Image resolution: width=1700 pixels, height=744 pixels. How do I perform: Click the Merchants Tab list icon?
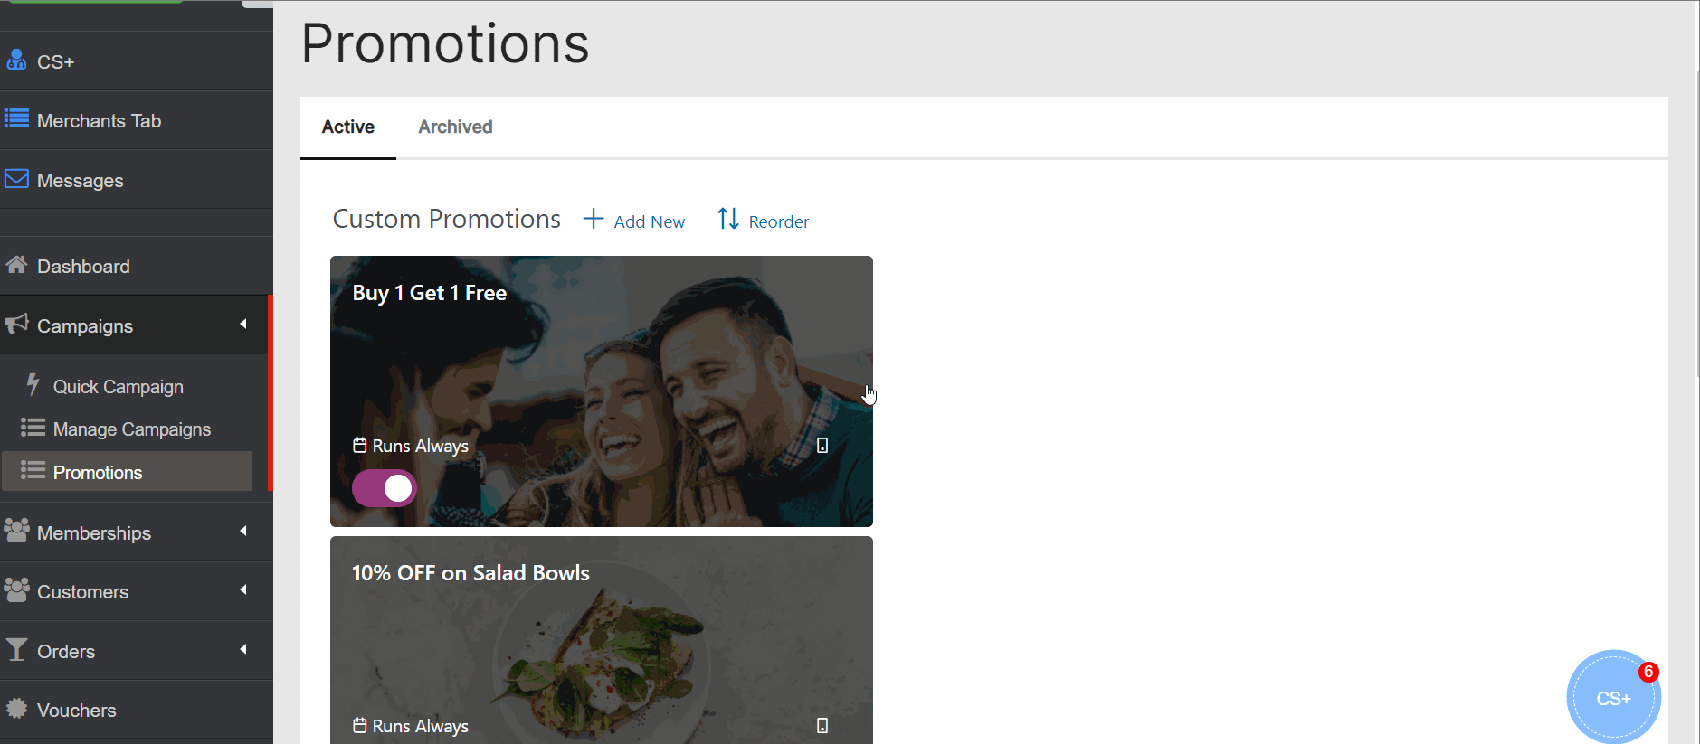pos(16,118)
